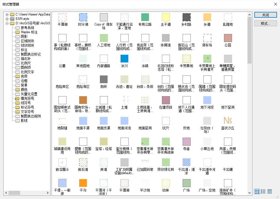Screen dimensions: 280x199
Task: Select the 乡道 orange fill symbol
Action: pyautogui.click(x=207, y=17)
